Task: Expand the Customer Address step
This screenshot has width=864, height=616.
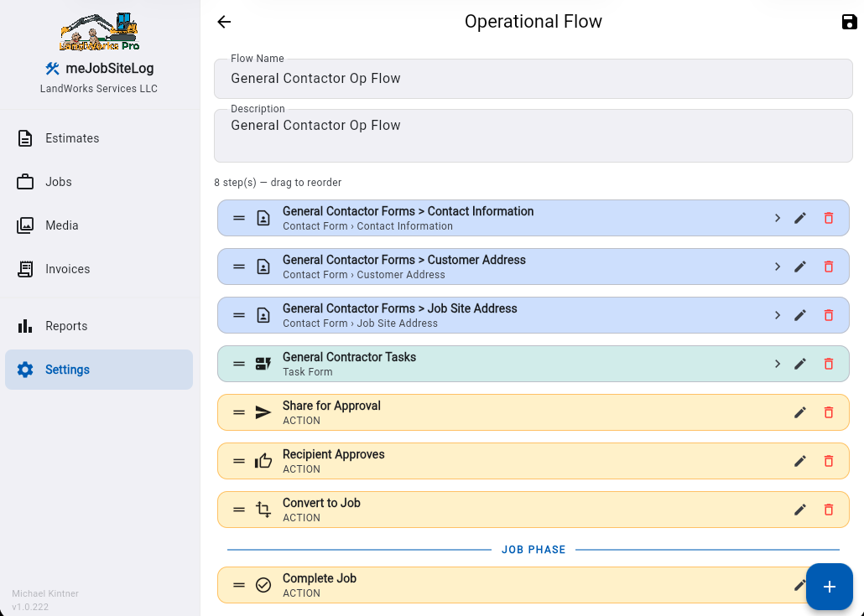Action: click(x=777, y=267)
